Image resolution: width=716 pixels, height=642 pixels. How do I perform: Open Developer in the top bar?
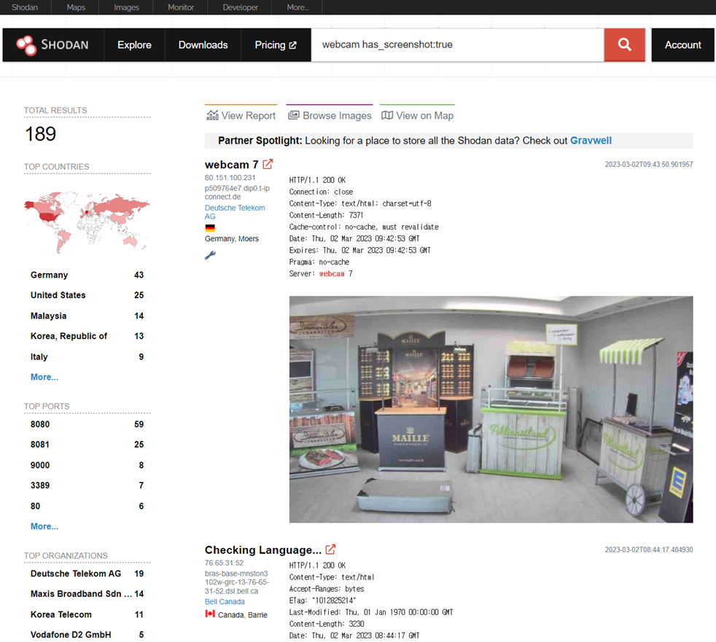coord(240,7)
